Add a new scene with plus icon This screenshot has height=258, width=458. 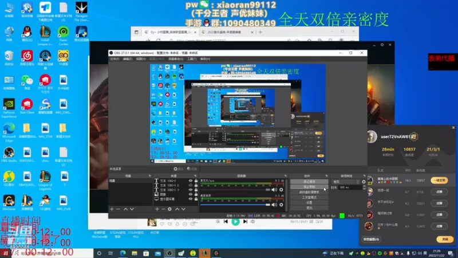(x=112, y=209)
